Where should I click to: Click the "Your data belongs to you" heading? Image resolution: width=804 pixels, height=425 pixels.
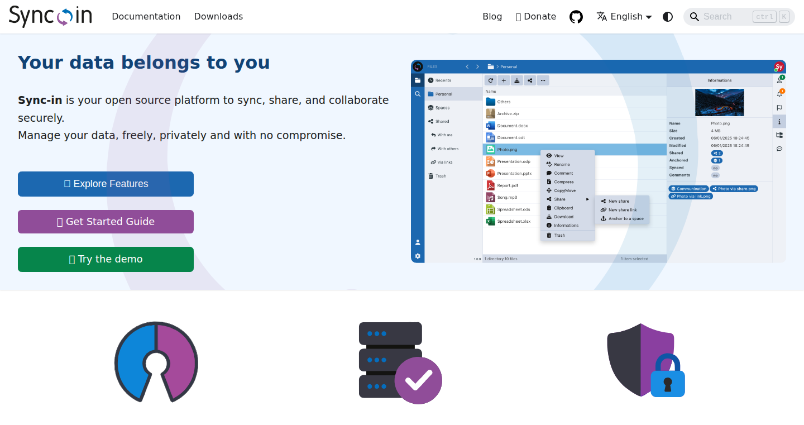pyautogui.click(x=144, y=62)
